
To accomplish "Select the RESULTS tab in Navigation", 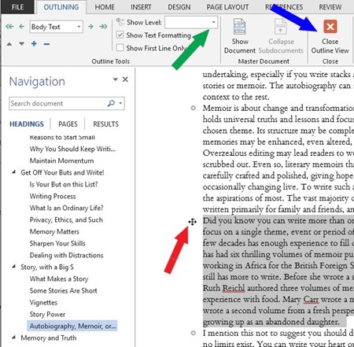I will pyautogui.click(x=106, y=124).
